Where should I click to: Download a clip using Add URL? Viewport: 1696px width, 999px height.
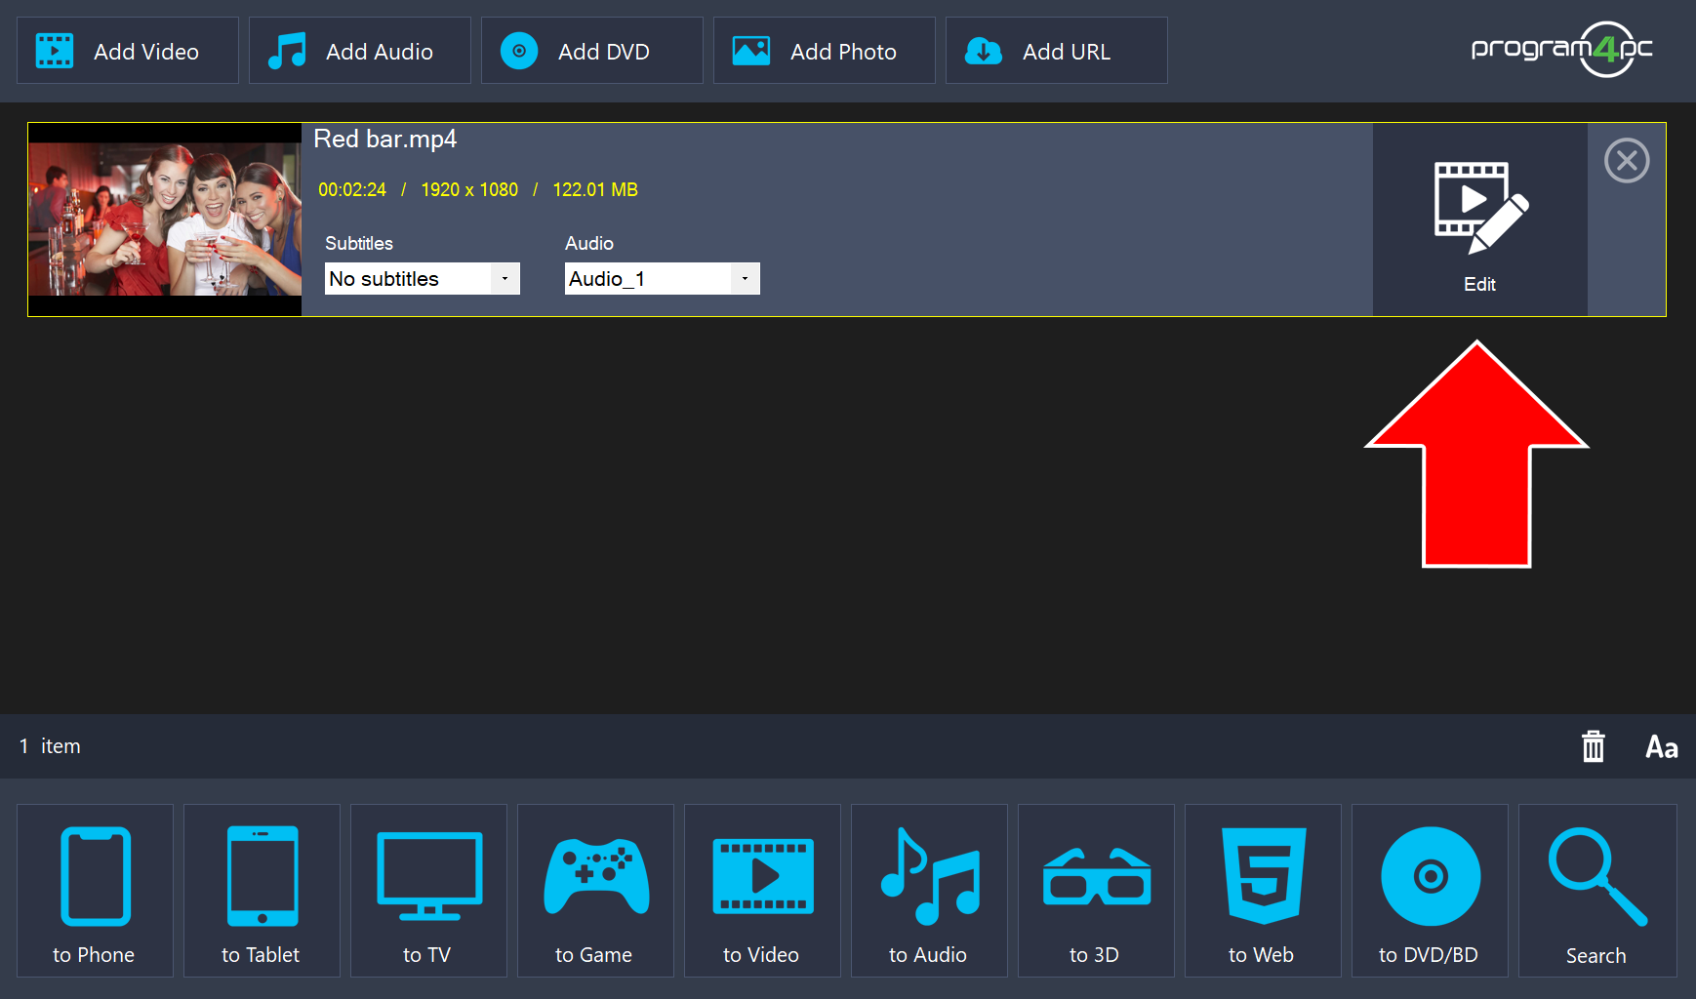click(1057, 51)
